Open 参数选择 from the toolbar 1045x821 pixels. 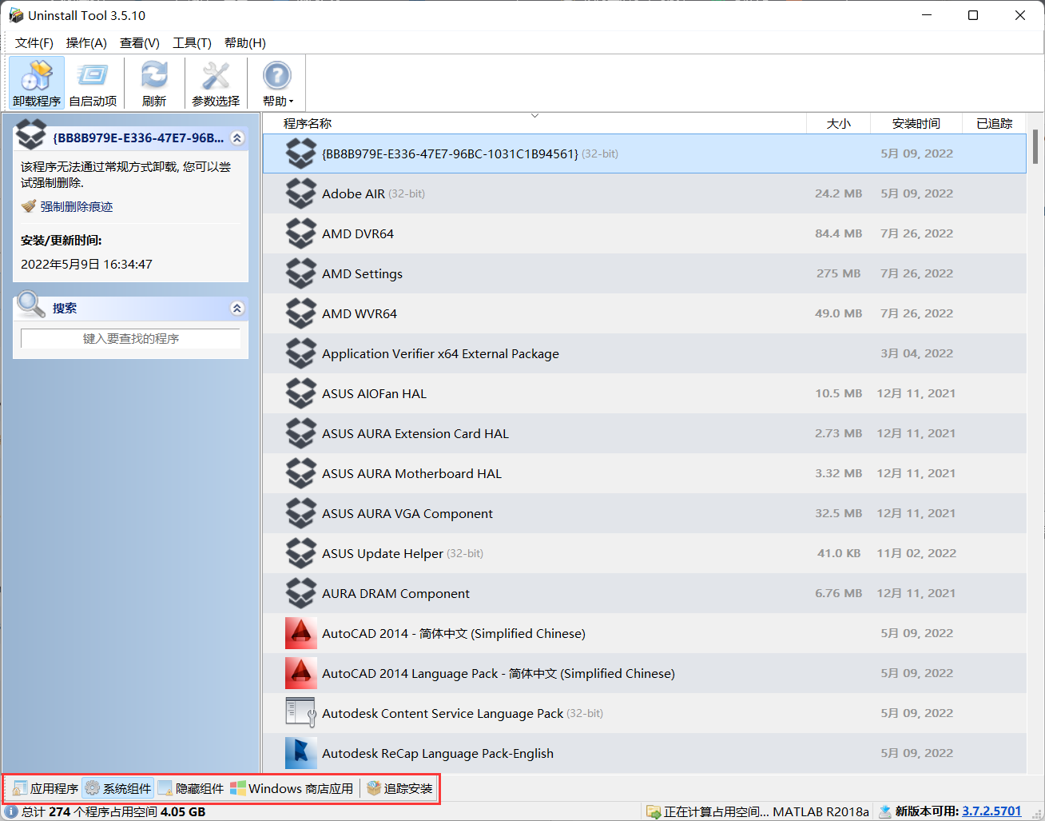click(x=215, y=76)
